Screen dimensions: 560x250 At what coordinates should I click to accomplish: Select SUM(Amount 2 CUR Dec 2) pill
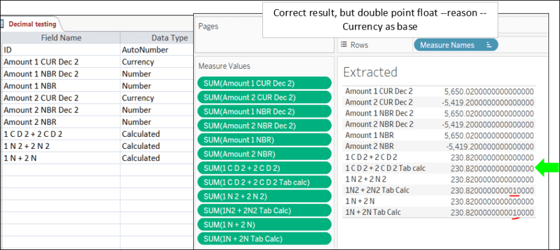(264, 97)
